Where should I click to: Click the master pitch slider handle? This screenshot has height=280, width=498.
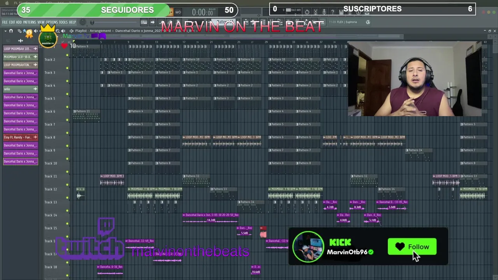[x=92, y=22]
